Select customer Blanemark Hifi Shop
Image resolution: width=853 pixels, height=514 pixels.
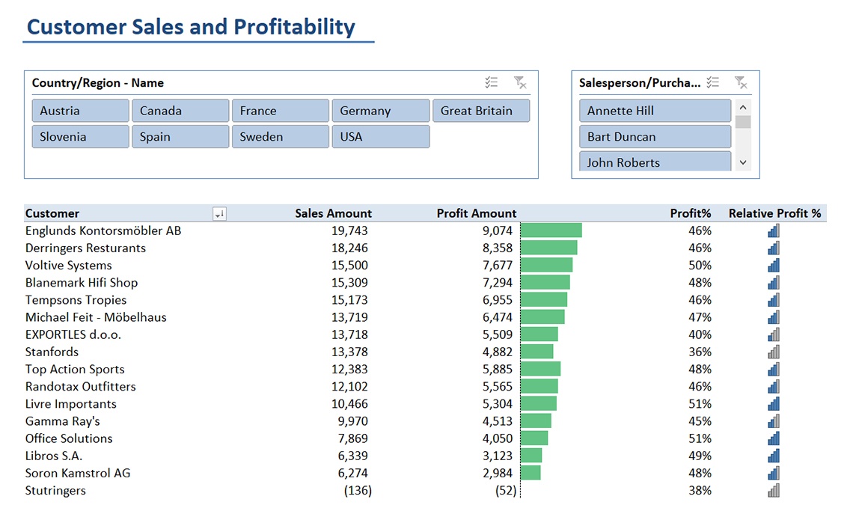(82, 283)
